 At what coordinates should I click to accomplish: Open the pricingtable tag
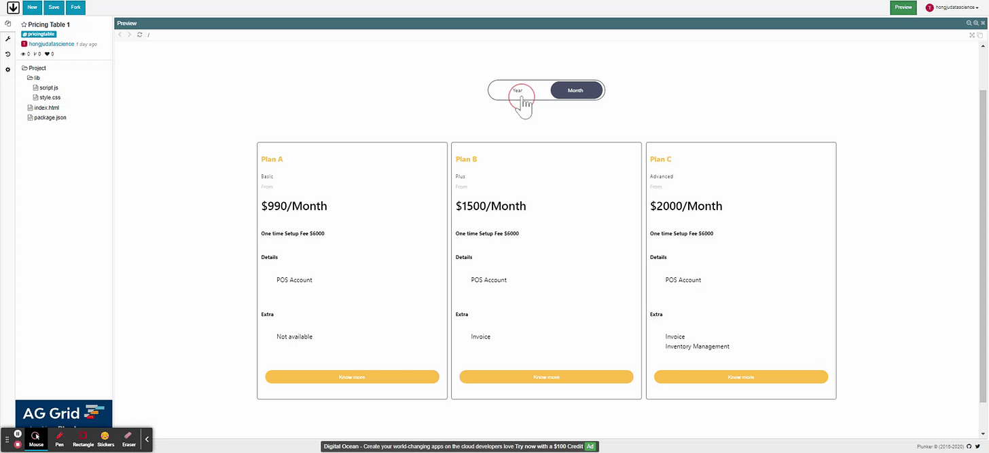38,34
